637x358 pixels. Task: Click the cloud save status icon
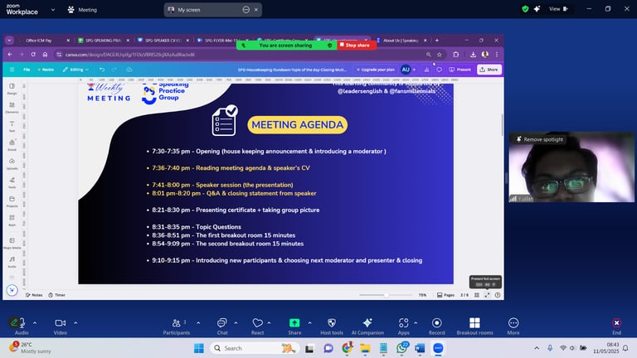tap(129, 70)
